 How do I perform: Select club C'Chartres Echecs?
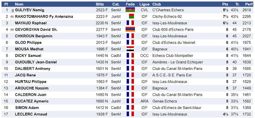[168, 10]
